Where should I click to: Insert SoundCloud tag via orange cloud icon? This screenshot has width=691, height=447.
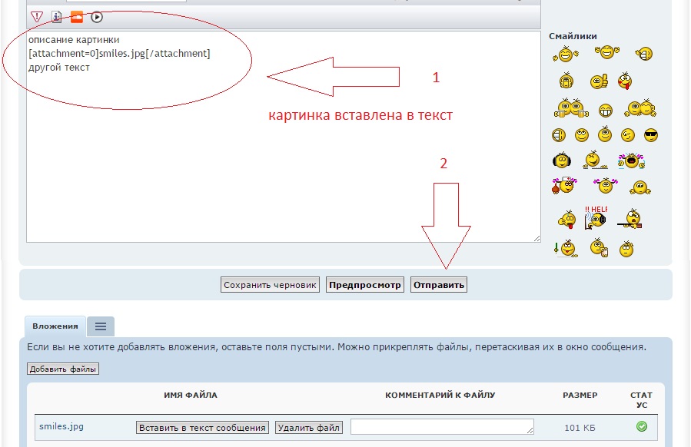pyautogui.click(x=77, y=16)
